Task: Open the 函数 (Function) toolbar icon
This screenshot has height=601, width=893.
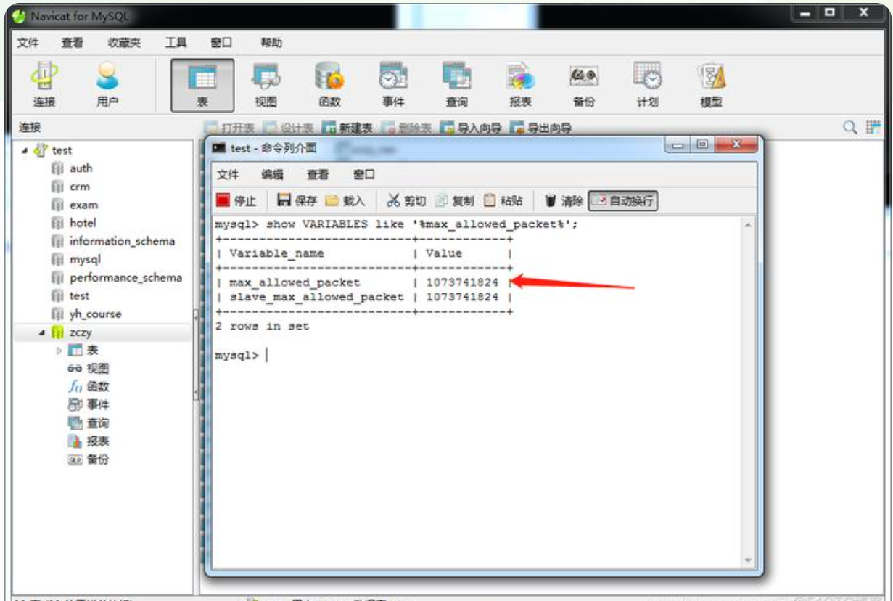Action: pos(329,84)
